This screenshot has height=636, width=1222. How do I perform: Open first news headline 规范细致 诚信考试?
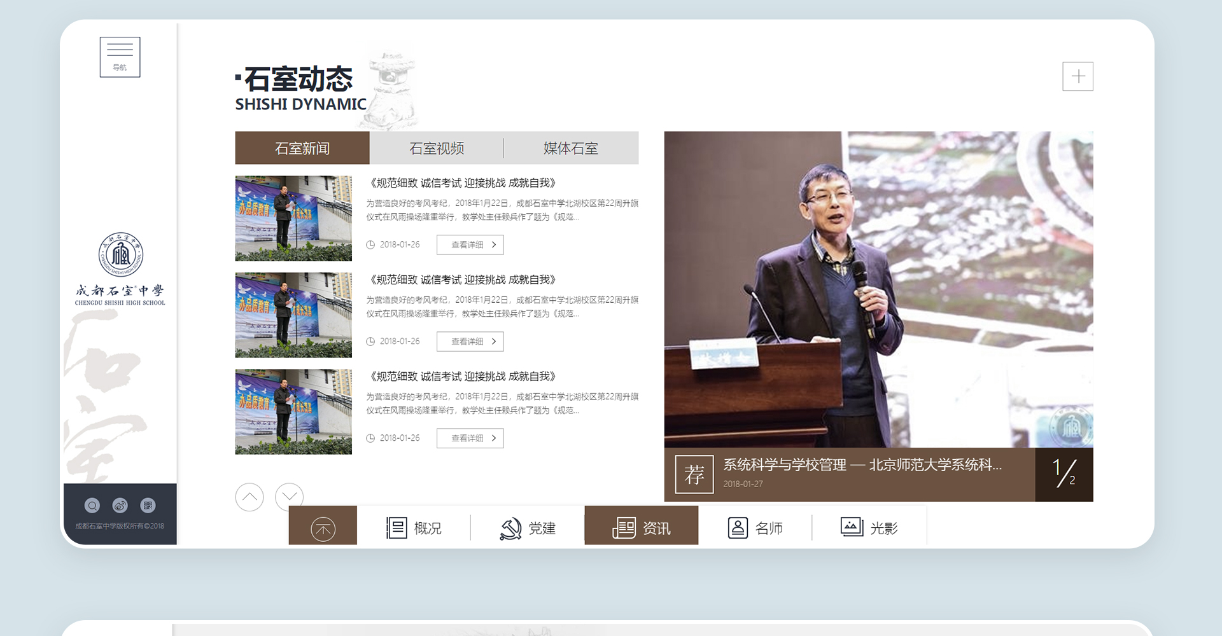[463, 183]
